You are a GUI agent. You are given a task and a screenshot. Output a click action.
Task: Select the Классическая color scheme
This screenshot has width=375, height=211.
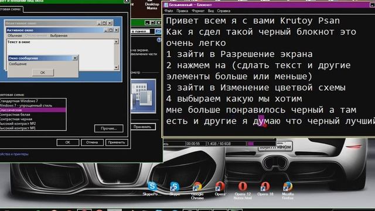[x=33, y=110]
